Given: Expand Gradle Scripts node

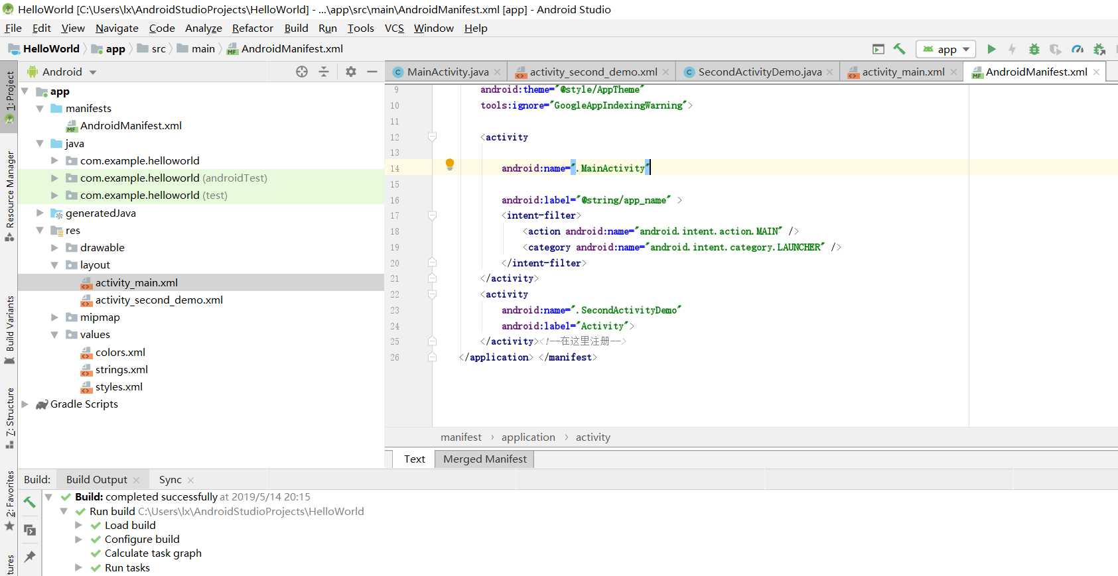Looking at the screenshot, I should 25,404.
